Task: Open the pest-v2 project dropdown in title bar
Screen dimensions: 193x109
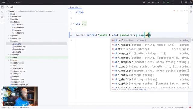Action: pos(6,2)
